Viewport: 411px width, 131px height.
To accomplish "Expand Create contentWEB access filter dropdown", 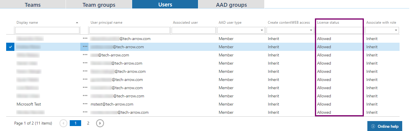I will coord(311,30).
